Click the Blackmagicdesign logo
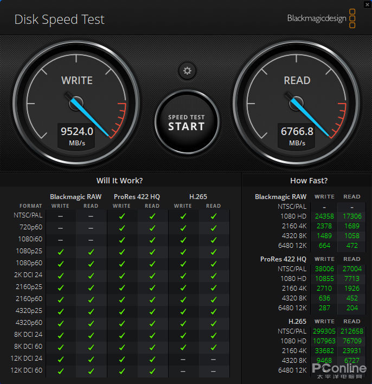 [322, 18]
